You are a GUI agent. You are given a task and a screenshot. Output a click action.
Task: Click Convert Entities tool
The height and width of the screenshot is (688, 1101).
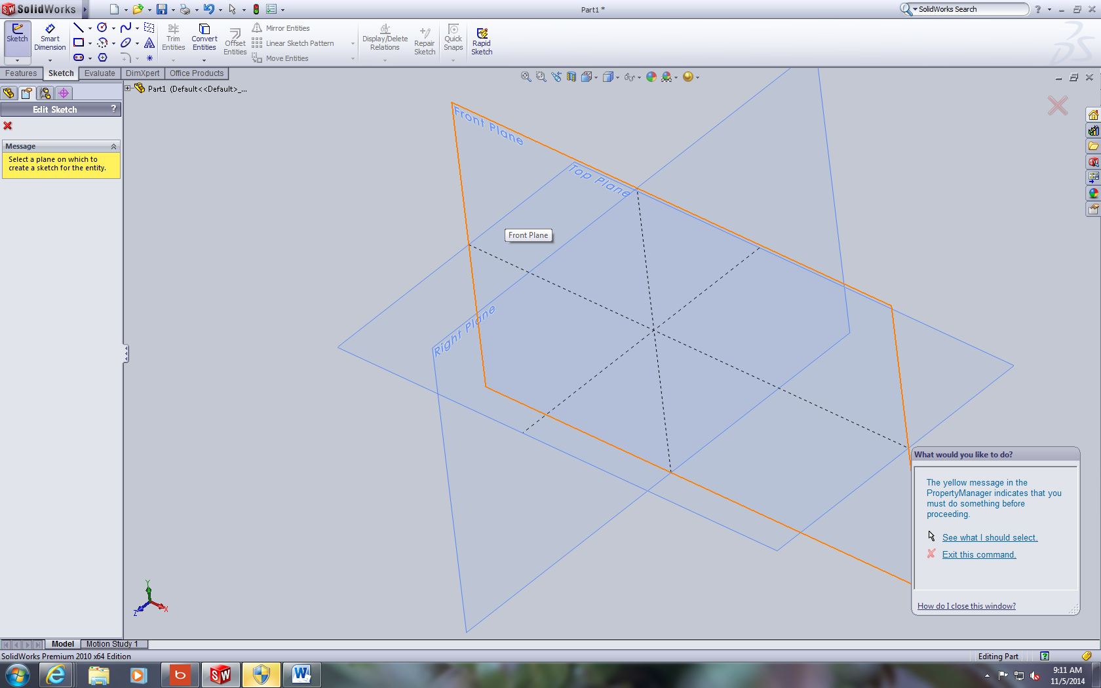coord(204,37)
